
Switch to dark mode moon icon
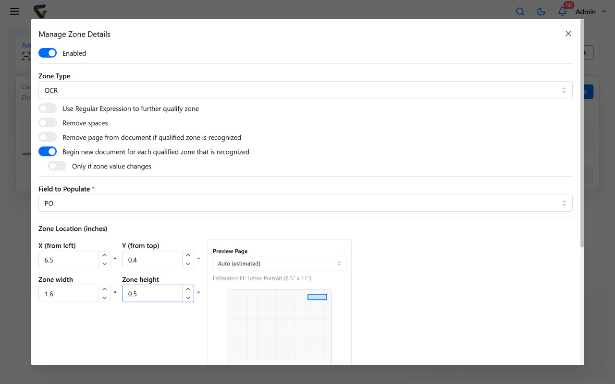(x=541, y=12)
